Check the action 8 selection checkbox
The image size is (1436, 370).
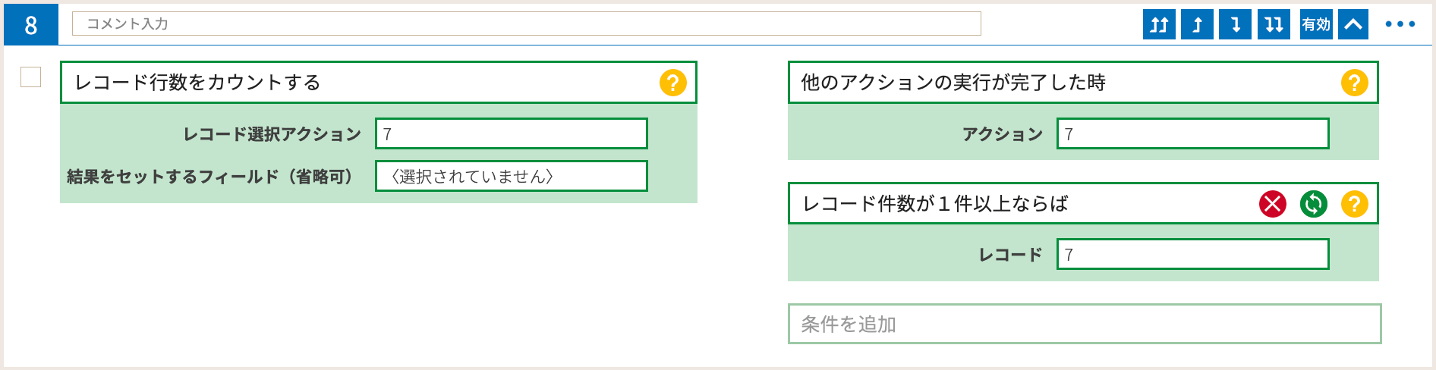[x=30, y=77]
